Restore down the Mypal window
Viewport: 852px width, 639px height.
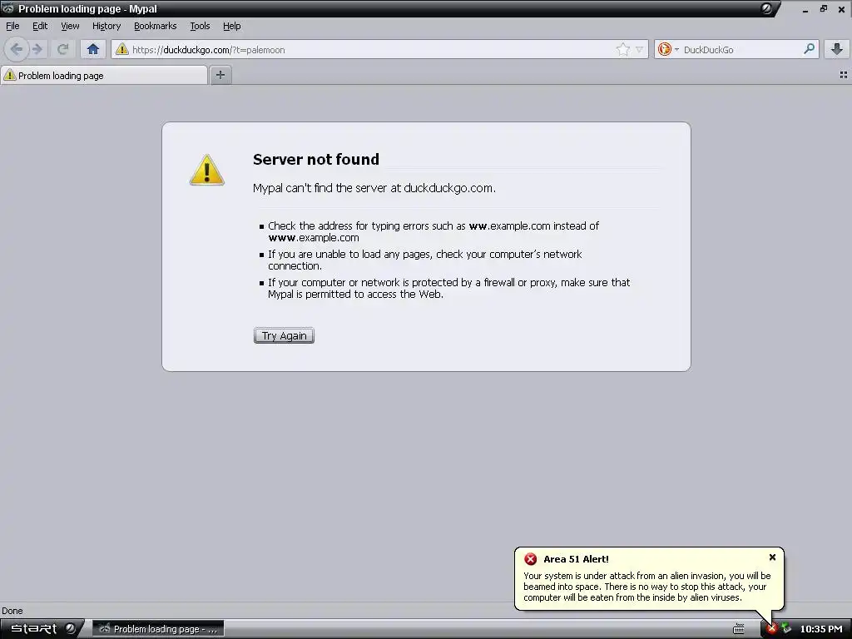(x=824, y=8)
